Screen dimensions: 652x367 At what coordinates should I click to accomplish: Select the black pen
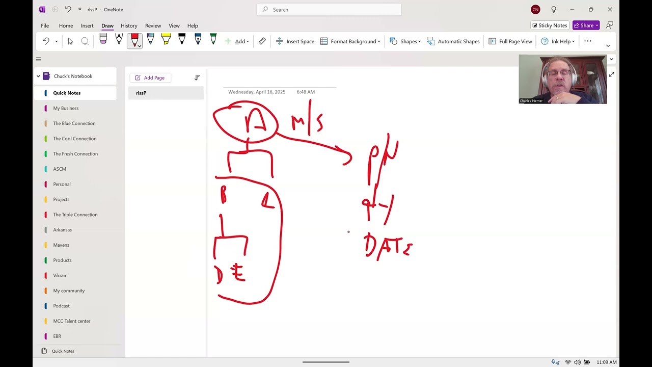click(182, 39)
